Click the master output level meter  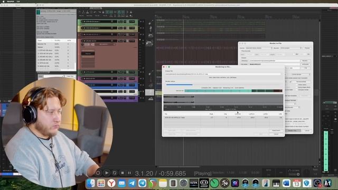tap(326, 150)
